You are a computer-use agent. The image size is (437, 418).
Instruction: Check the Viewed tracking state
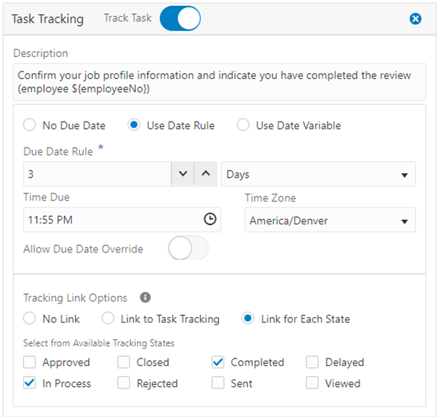click(312, 383)
